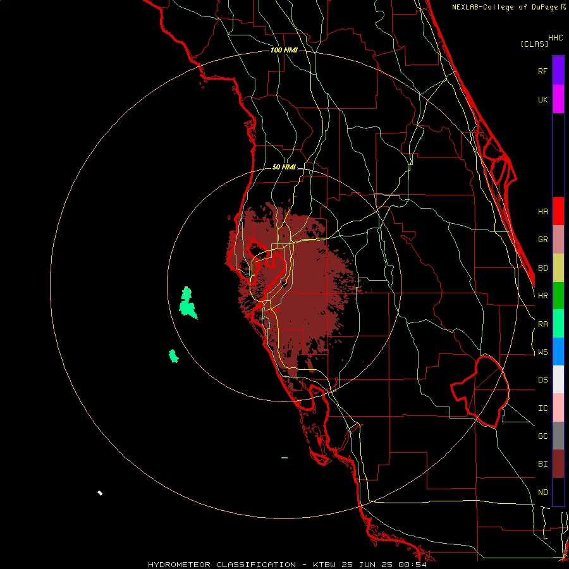Click the BD yellow legend swatch

[x=558, y=267]
